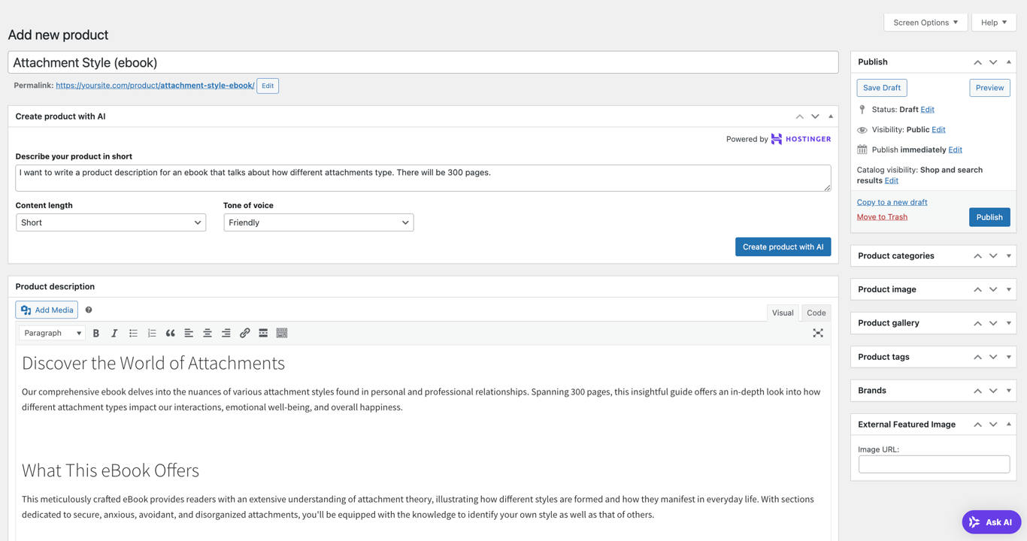
Task: Insert a bulleted list
Action: pos(133,333)
